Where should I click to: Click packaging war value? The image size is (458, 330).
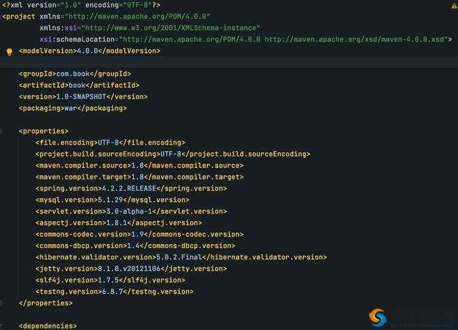click(71, 108)
